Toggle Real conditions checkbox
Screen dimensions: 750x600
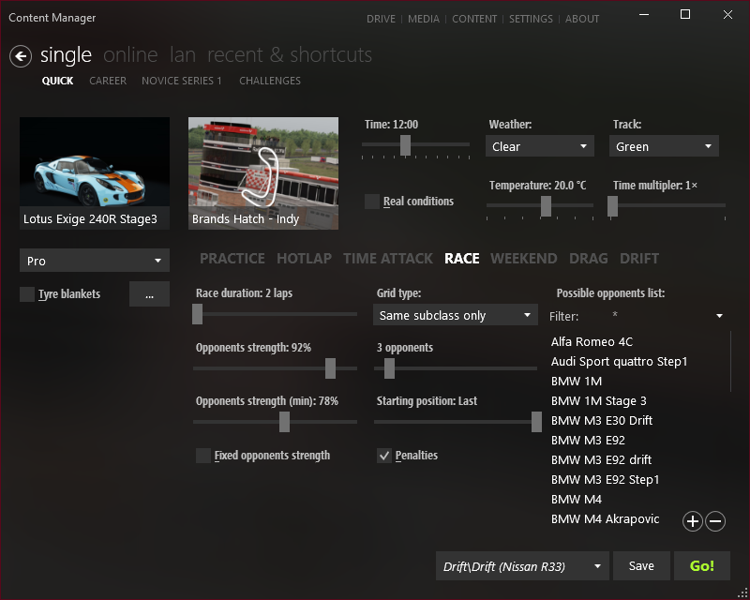click(x=372, y=202)
